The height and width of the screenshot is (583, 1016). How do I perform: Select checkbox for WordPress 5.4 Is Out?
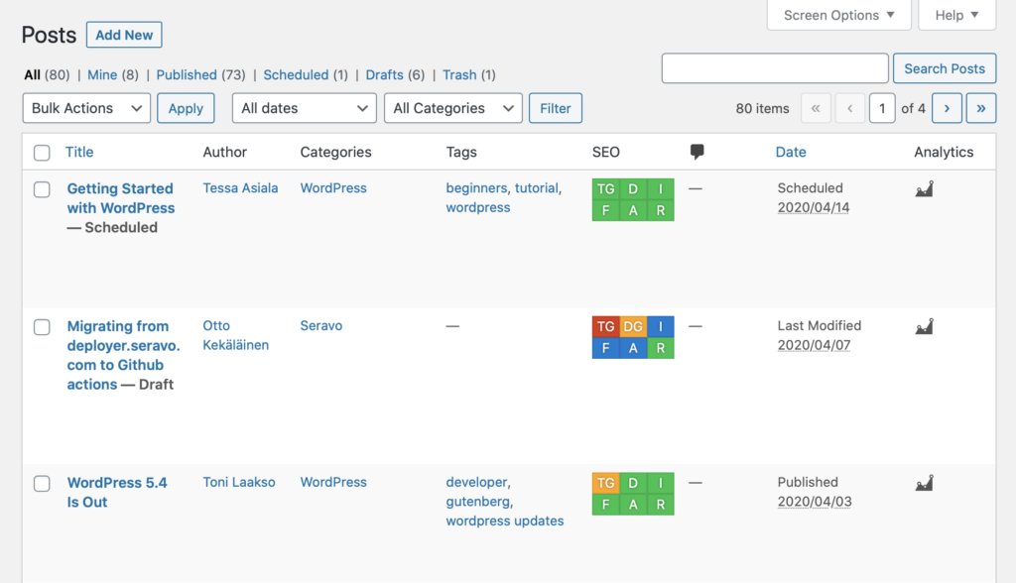(x=42, y=484)
